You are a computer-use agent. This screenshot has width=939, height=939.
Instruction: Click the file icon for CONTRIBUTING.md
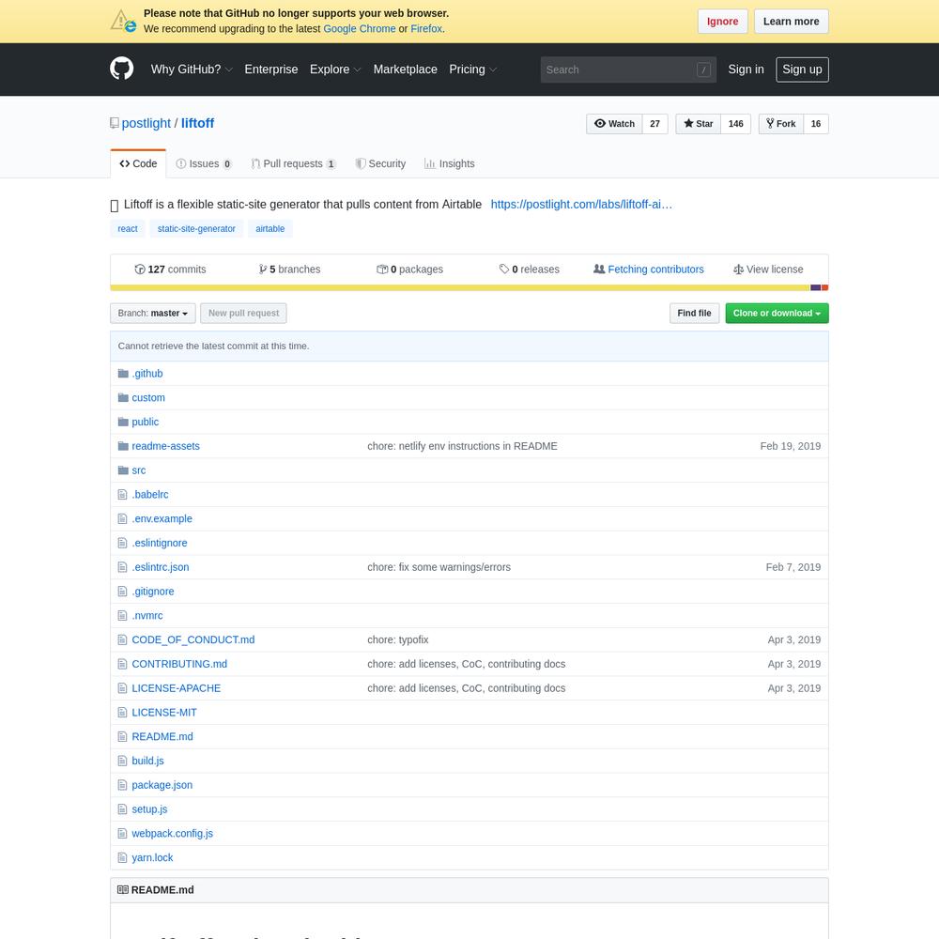coord(123,664)
